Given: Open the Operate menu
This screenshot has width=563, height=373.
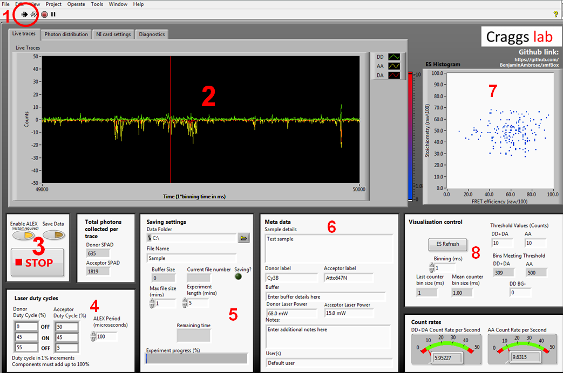Looking at the screenshot, I should [76, 4].
